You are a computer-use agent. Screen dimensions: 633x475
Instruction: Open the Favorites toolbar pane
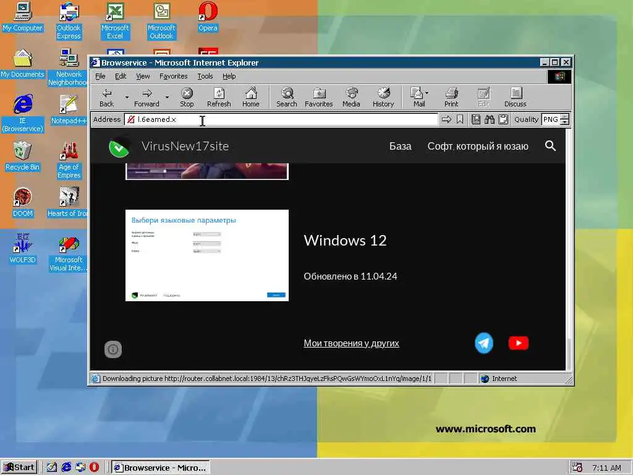[x=318, y=98]
